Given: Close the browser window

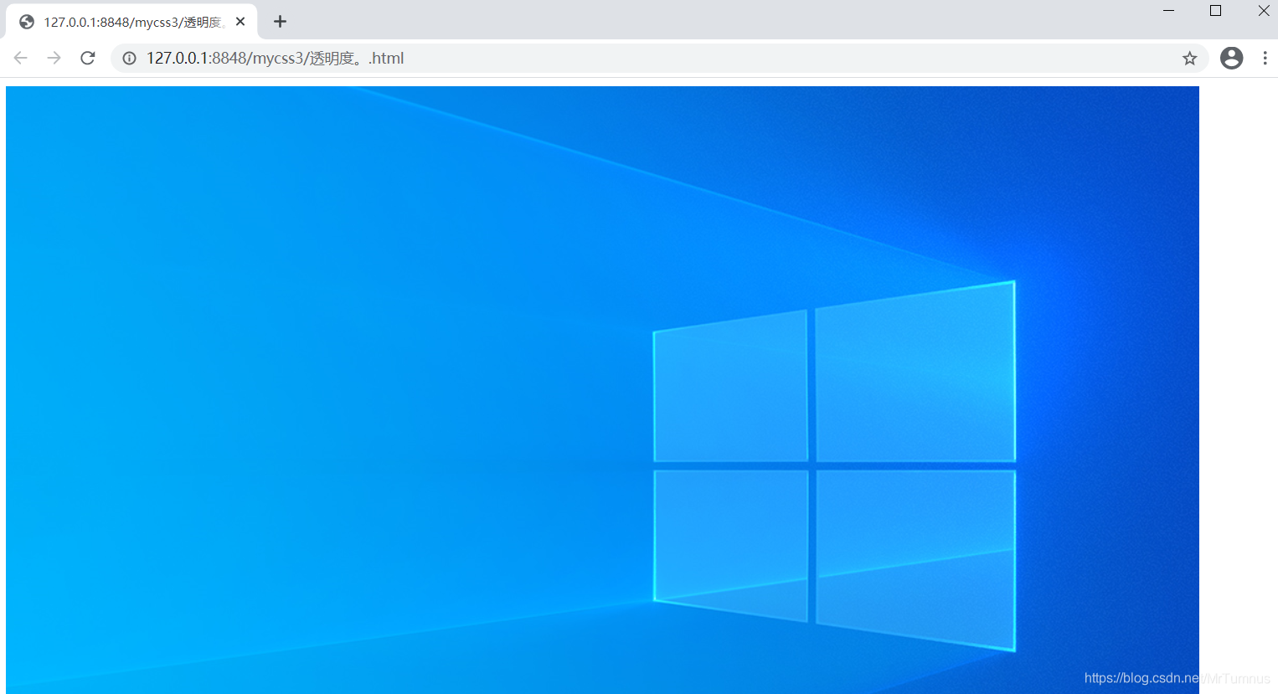Looking at the screenshot, I should coord(1263,11).
